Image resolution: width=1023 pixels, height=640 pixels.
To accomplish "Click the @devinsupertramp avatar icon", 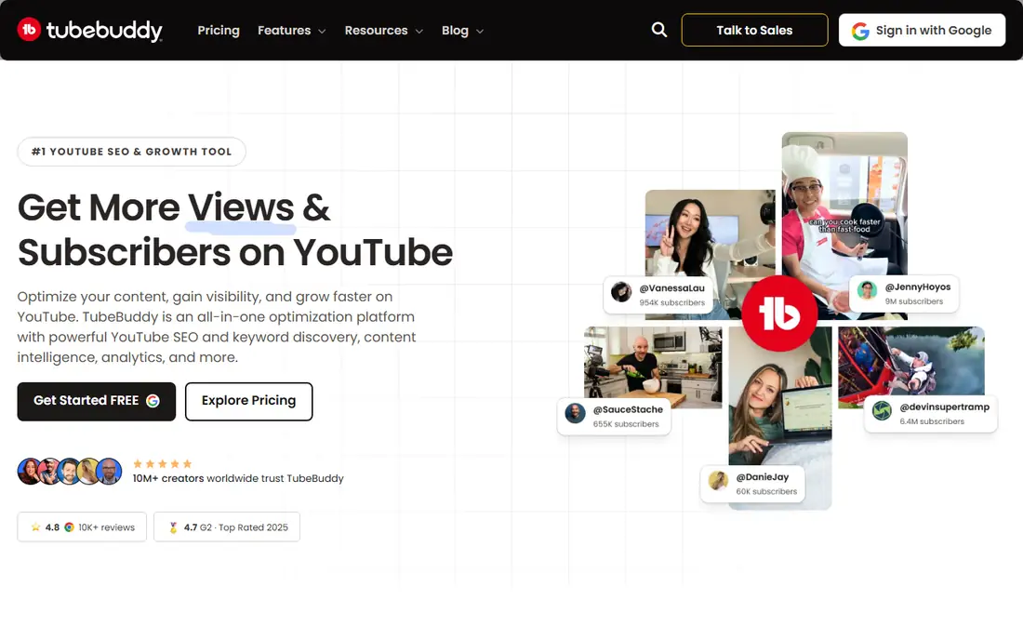I will pos(882,411).
